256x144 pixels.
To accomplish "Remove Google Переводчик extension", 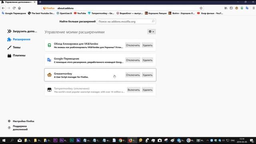I will (147, 60).
